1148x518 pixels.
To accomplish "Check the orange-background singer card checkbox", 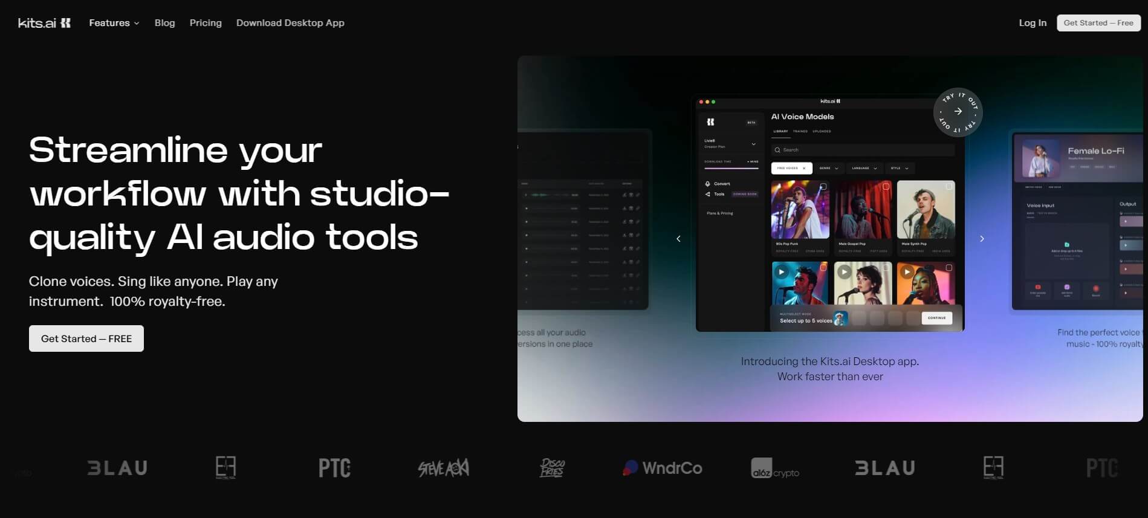I will click(949, 268).
